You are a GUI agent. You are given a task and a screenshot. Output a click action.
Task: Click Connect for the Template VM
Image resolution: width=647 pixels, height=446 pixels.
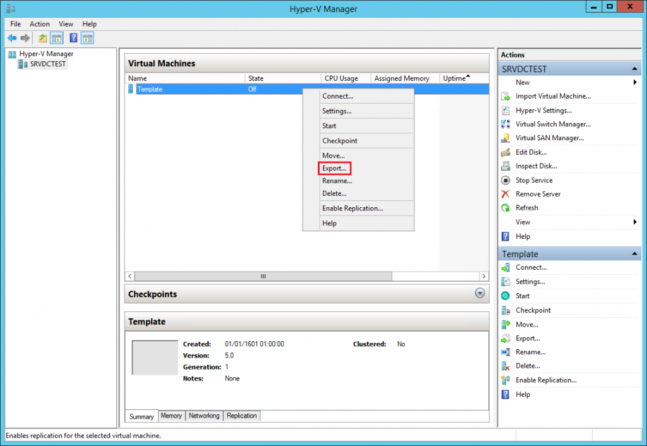coord(533,267)
